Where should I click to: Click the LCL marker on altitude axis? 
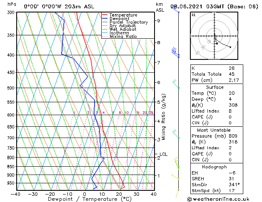tap(163, 154)
